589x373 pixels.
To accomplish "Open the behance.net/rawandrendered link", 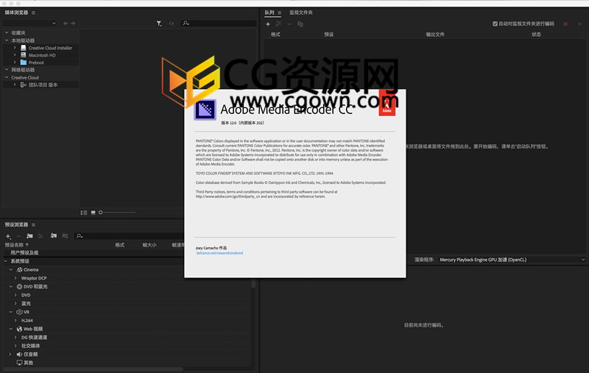I will 219,253.
